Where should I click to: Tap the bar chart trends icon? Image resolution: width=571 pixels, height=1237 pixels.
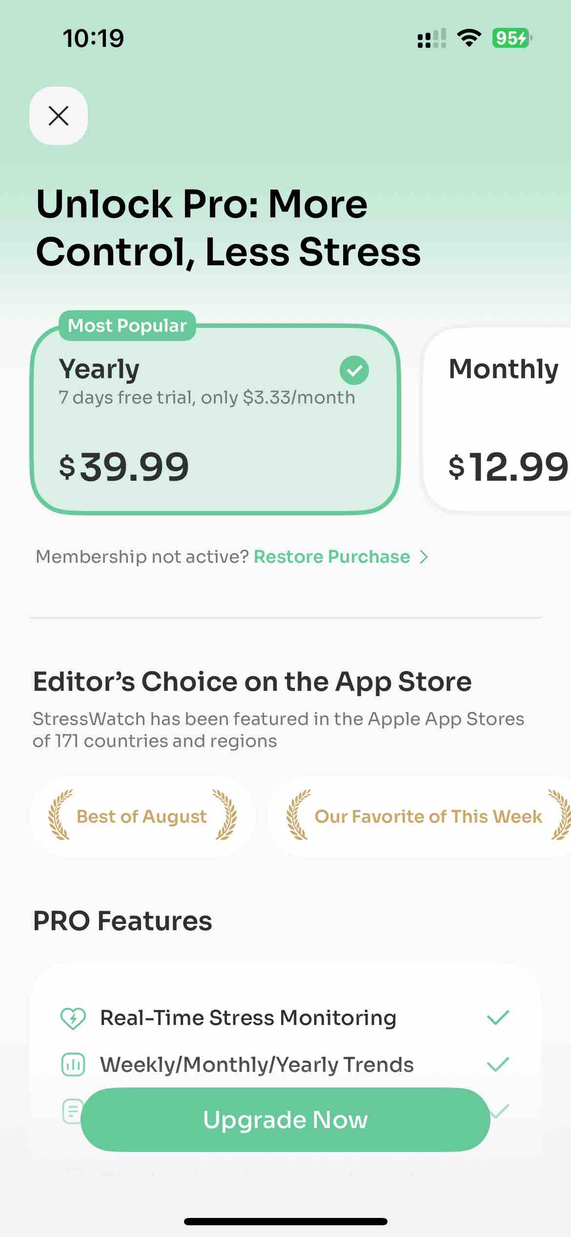click(x=73, y=1065)
